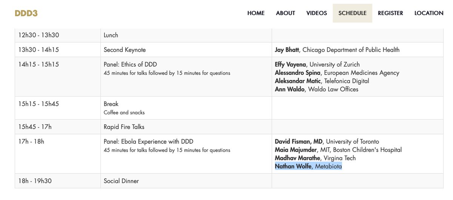
Task: Click speaker name Jay Bhatt
Action: tap(288, 50)
